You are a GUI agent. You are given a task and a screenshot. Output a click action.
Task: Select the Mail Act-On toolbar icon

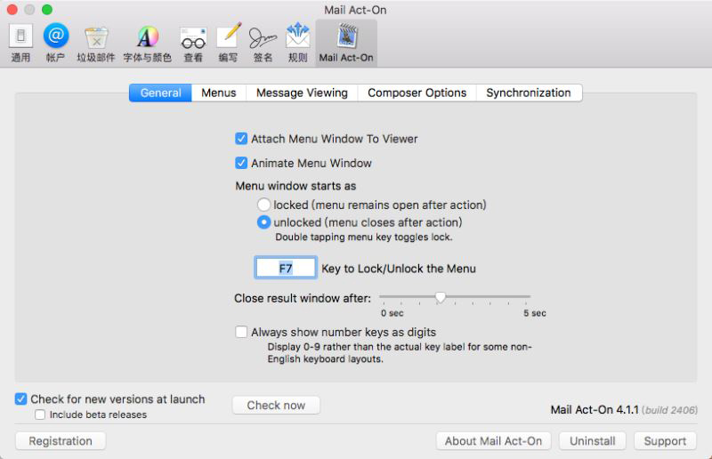coord(346,43)
